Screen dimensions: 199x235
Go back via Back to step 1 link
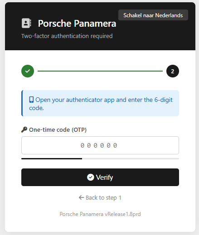[100, 198]
